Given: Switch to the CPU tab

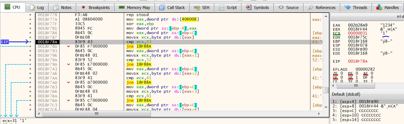Looking at the screenshot, I should (13, 8).
